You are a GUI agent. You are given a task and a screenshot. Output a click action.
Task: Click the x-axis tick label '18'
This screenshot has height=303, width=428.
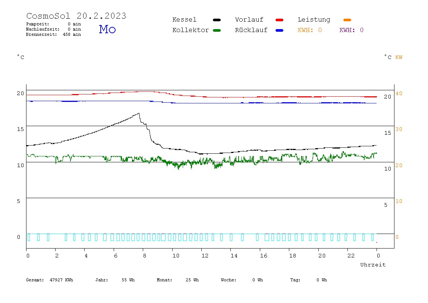pos(293,256)
